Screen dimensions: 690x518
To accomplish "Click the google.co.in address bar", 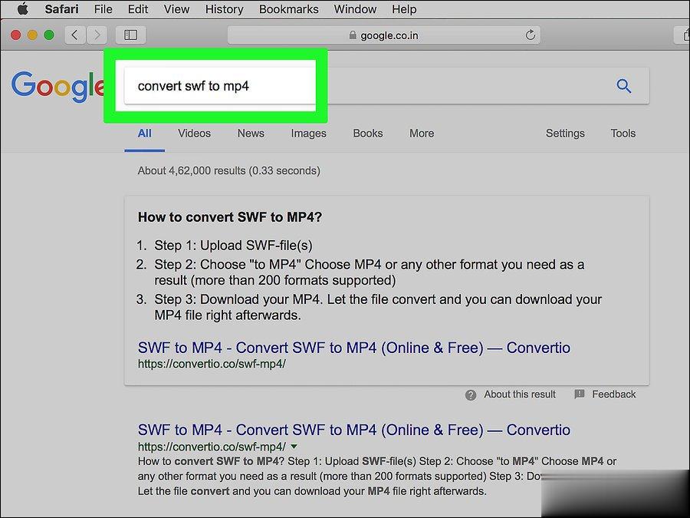I will pyautogui.click(x=384, y=35).
